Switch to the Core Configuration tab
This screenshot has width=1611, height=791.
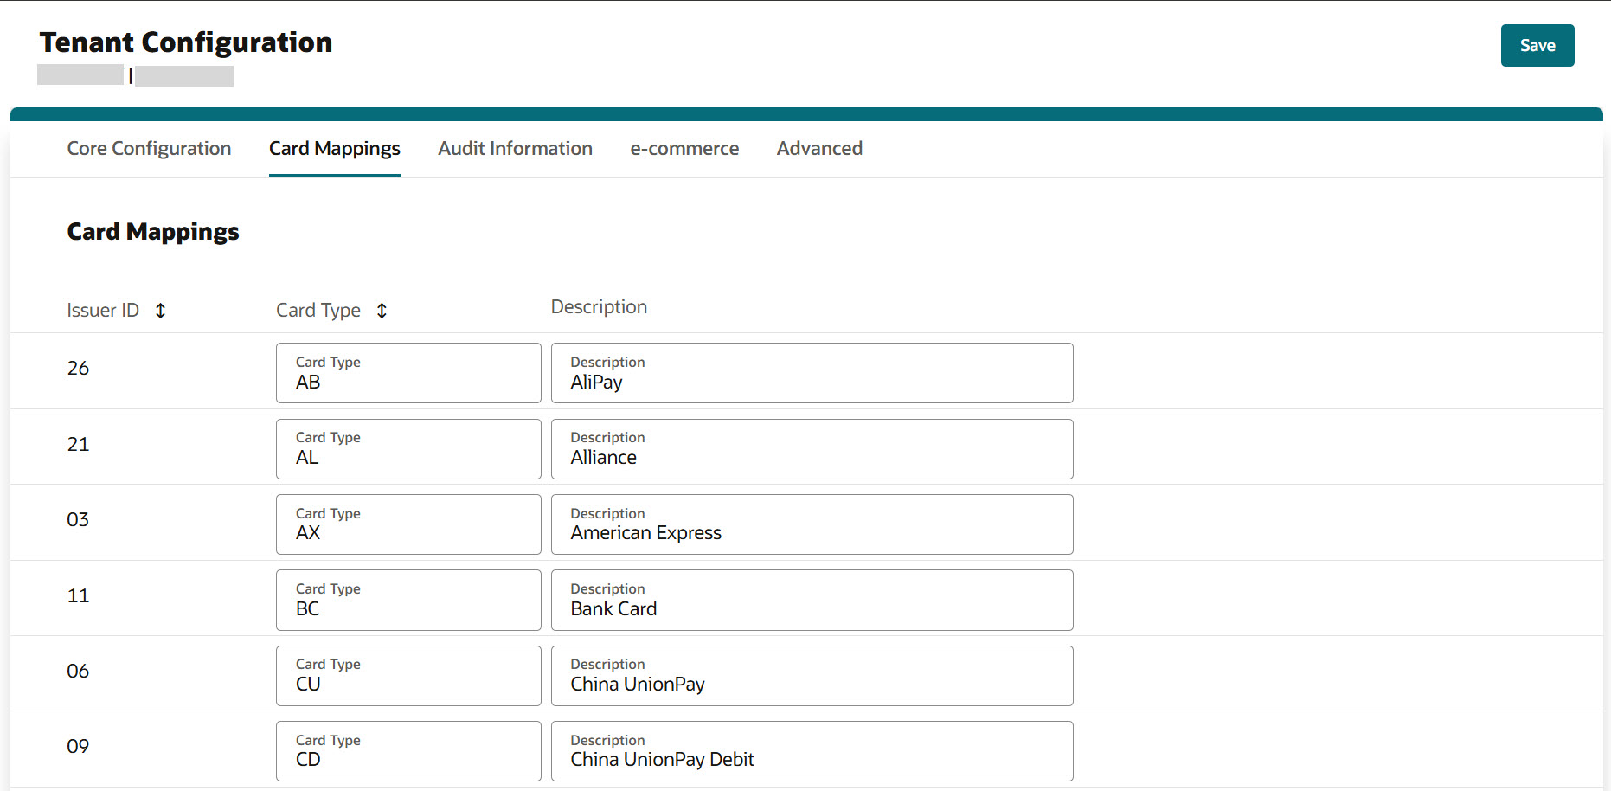coord(148,148)
